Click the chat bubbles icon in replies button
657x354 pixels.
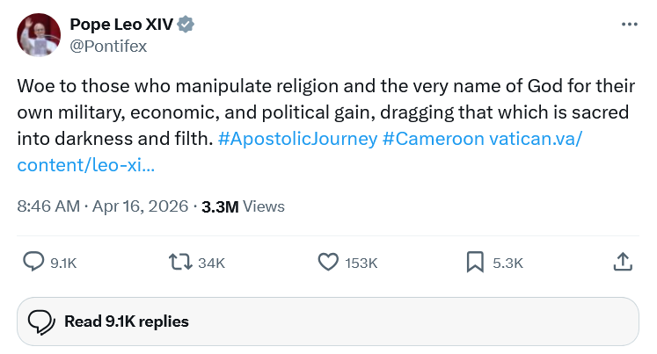41,321
